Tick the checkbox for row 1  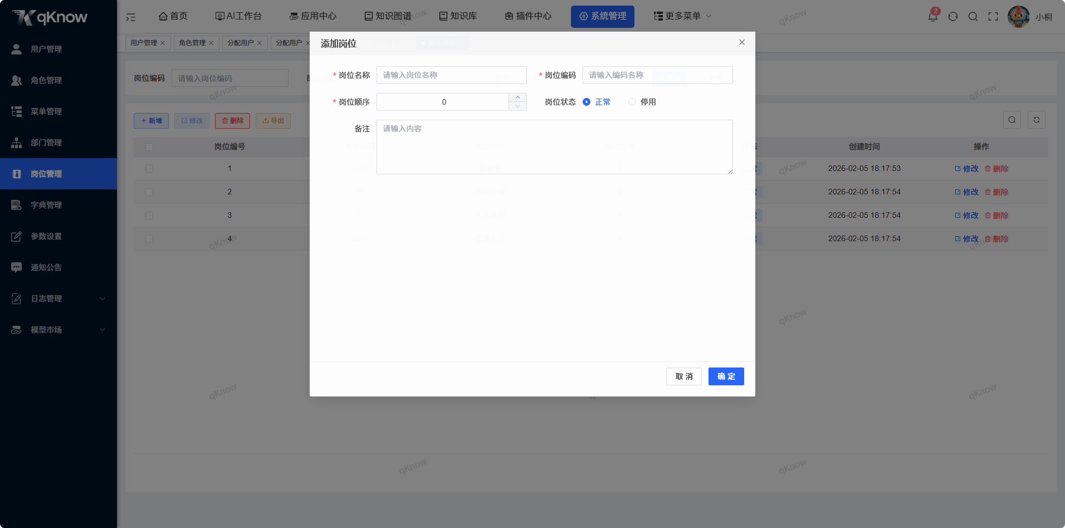(x=149, y=169)
